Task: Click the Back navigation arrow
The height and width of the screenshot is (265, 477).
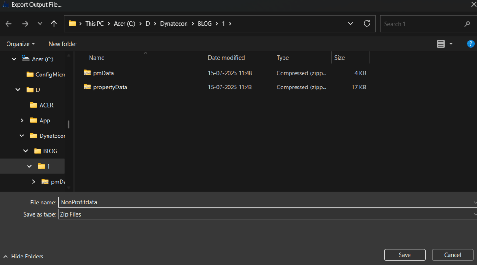Action: tap(8, 24)
